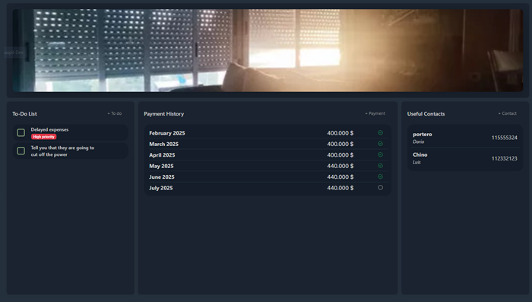Check off the Delayed expenses task
Image resolution: width=532 pixels, height=302 pixels.
point(21,132)
